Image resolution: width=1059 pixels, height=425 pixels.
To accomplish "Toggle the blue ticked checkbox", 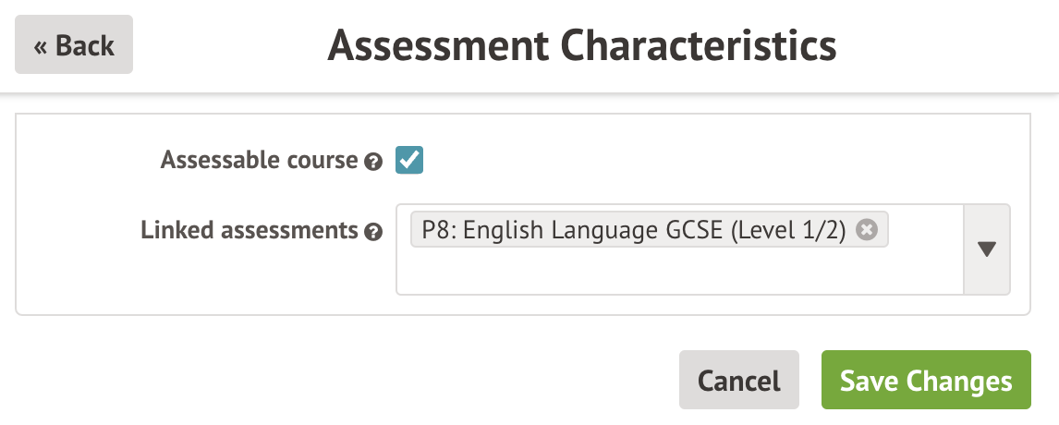I will click(409, 160).
